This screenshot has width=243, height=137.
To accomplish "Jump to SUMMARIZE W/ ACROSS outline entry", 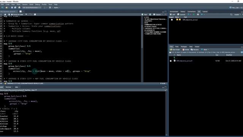I will tap(153, 24).
